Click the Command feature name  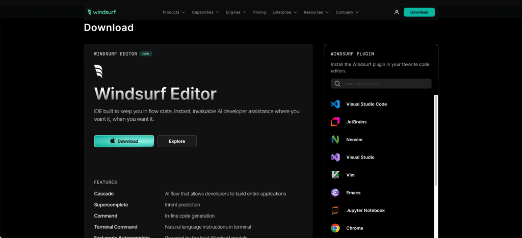pos(106,216)
